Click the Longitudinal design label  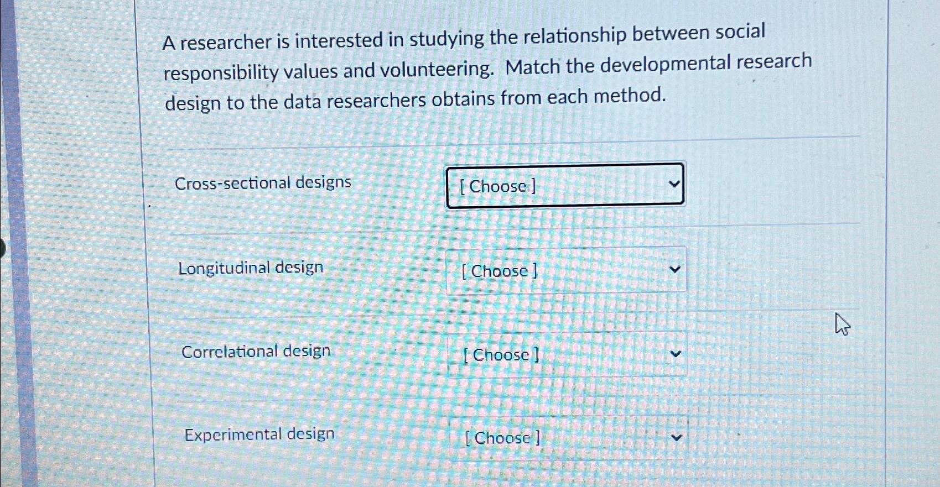tap(251, 268)
